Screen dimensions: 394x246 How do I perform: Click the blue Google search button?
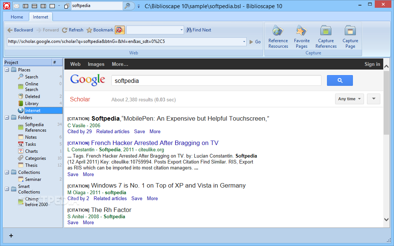tap(340, 80)
